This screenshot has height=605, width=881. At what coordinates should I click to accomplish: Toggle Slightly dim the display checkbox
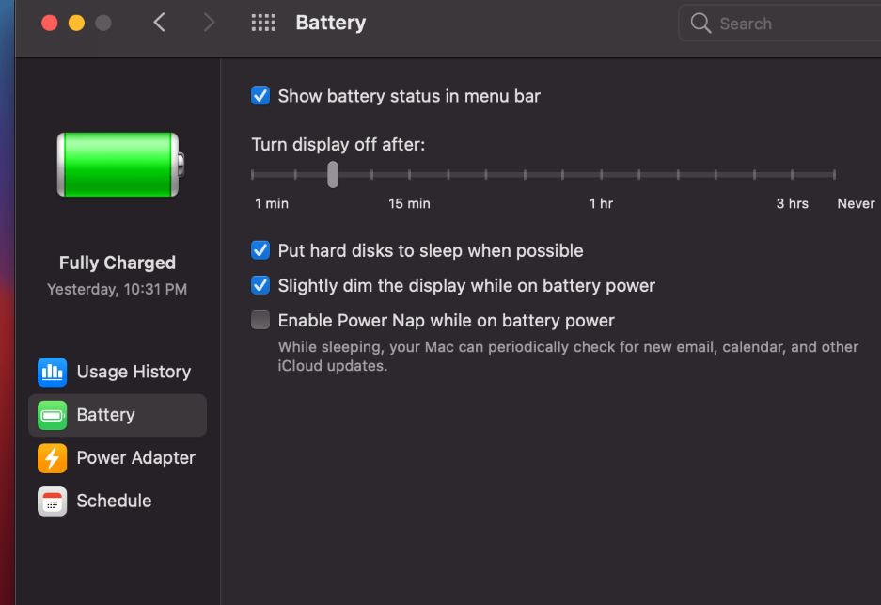click(x=260, y=286)
